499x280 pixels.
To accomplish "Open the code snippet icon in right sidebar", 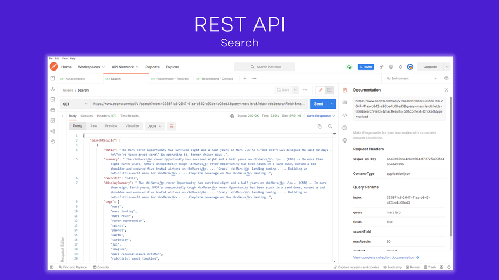I will (345, 115).
